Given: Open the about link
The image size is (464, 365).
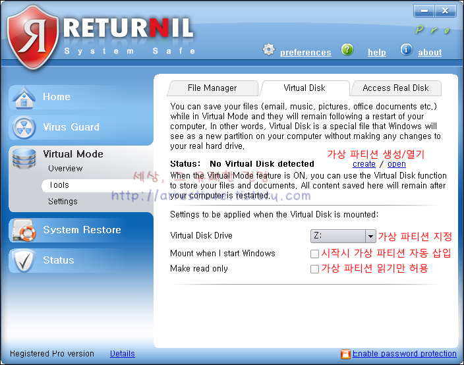Looking at the screenshot, I should [430, 52].
